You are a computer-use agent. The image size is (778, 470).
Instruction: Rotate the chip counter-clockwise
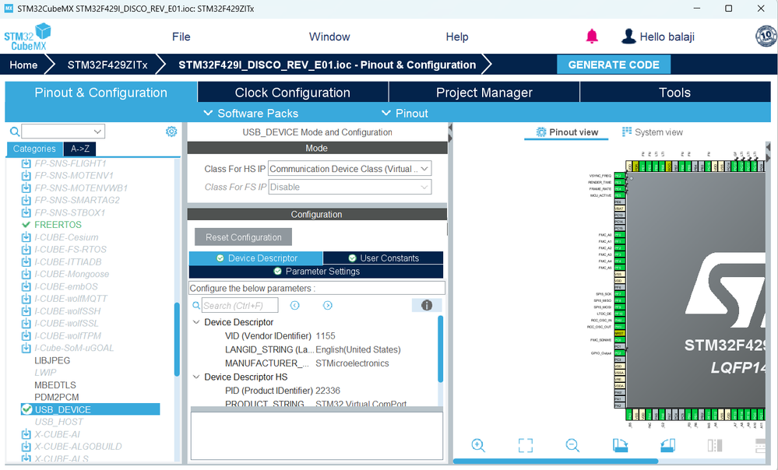[x=668, y=445]
